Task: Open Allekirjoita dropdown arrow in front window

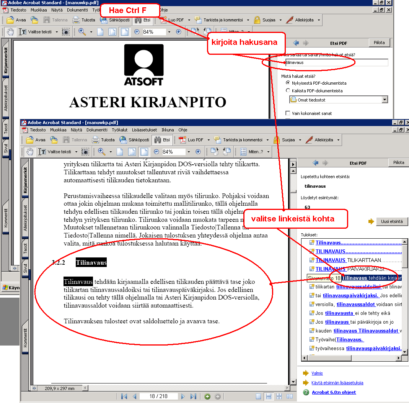Action: [x=338, y=140]
